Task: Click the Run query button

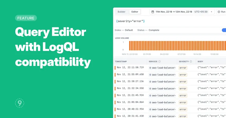Action: tap(222, 12)
